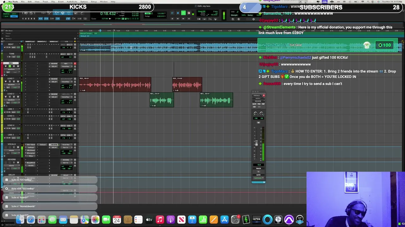Toggle record enable on REC track
The width and height of the screenshot is (405, 227).
(6, 66)
